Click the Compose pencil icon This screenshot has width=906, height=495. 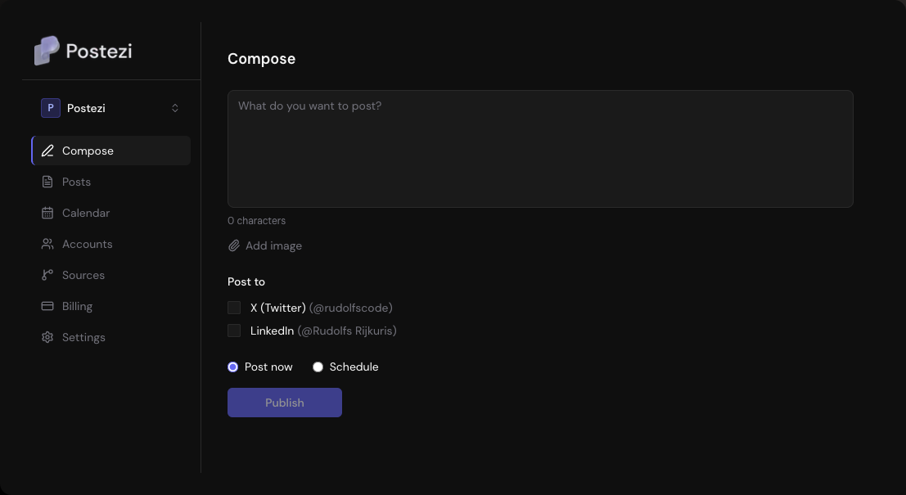point(47,151)
